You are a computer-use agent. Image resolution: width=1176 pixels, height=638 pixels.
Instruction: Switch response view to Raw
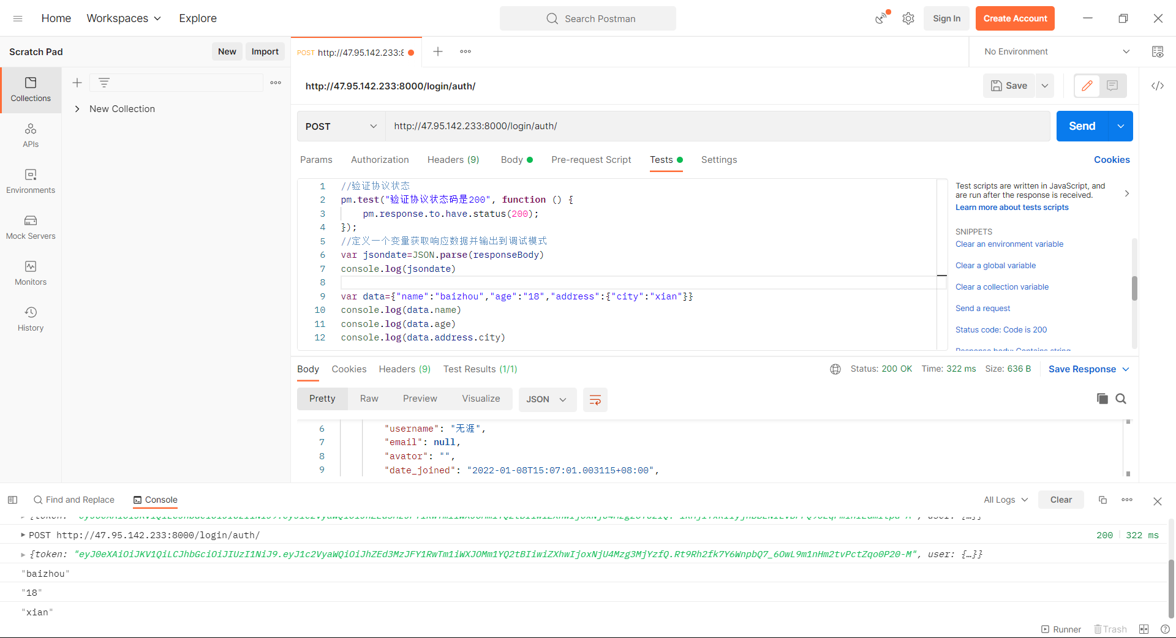[369, 399]
